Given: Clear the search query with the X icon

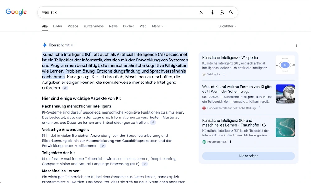Looking at the screenshot, I should pos(201,12).
